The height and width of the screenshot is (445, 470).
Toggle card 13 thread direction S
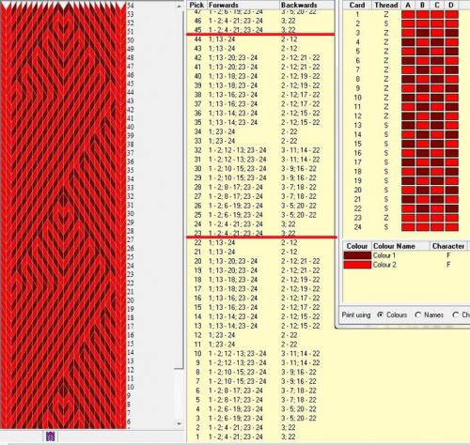386,125
